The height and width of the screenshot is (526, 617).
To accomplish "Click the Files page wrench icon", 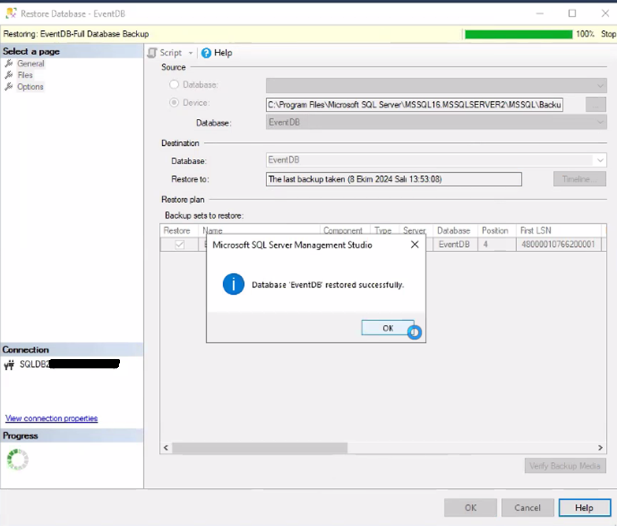I will click(9, 75).
